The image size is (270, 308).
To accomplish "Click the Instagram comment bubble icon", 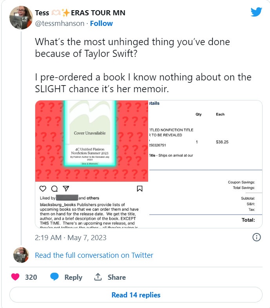I will pyautogui.click(x=54, y=188).
